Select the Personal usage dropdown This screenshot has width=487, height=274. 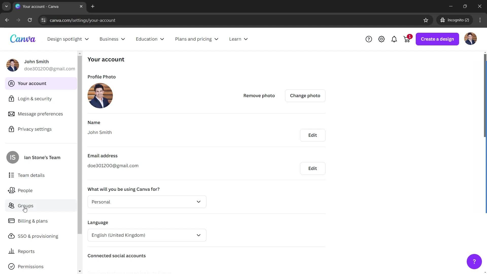coord(147,202)
